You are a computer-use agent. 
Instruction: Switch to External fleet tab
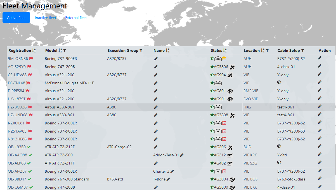tap(76, 18)
